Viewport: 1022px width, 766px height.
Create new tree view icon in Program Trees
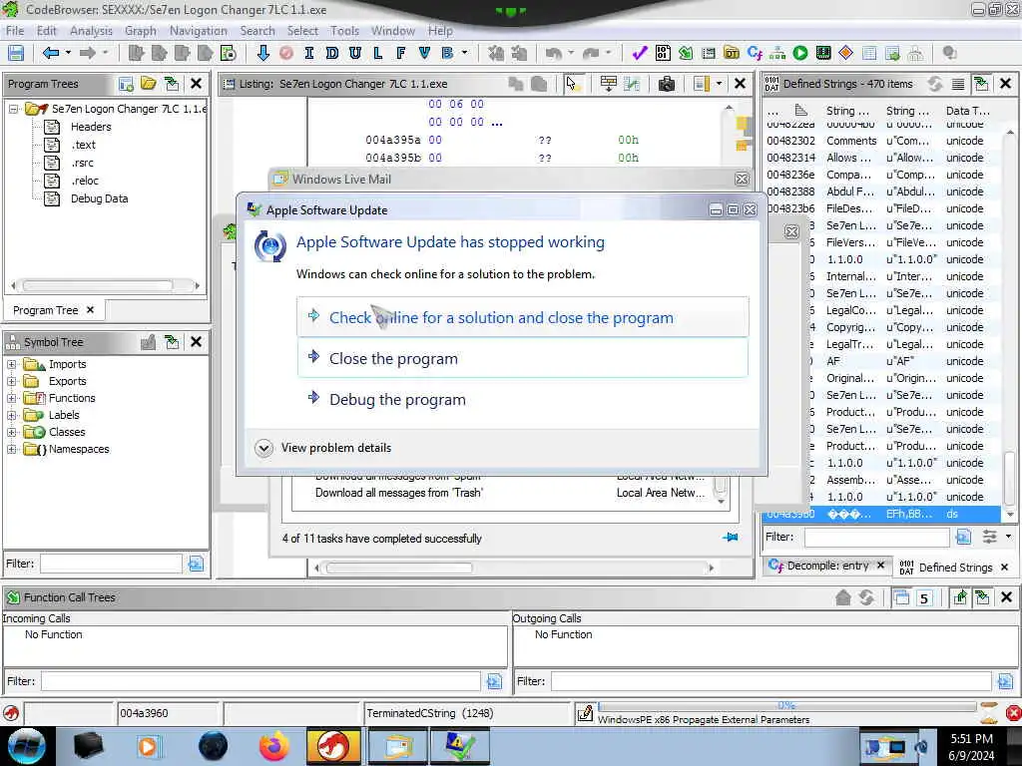point(126,84)
